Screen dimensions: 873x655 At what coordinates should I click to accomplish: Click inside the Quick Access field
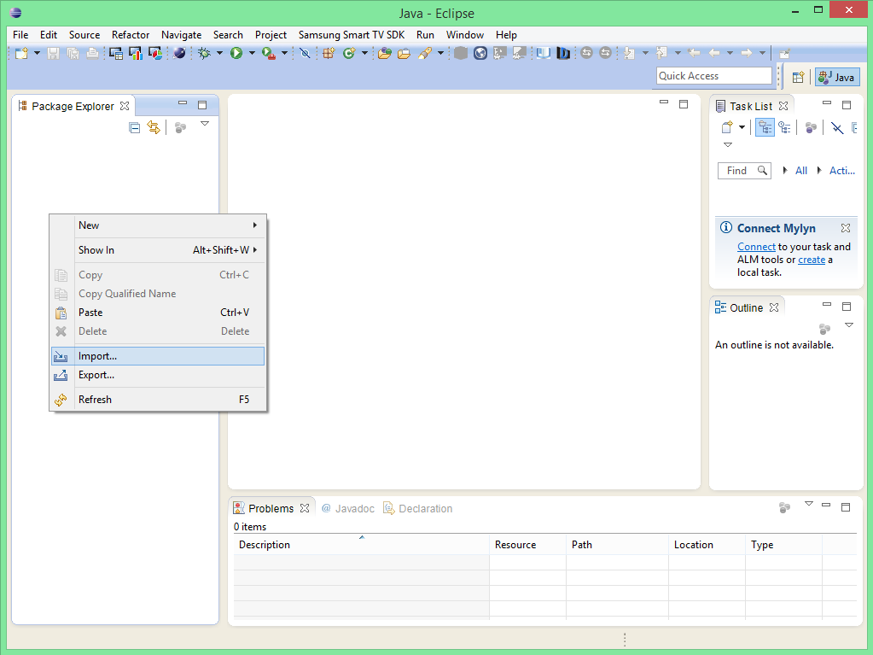tap(714, 76)
